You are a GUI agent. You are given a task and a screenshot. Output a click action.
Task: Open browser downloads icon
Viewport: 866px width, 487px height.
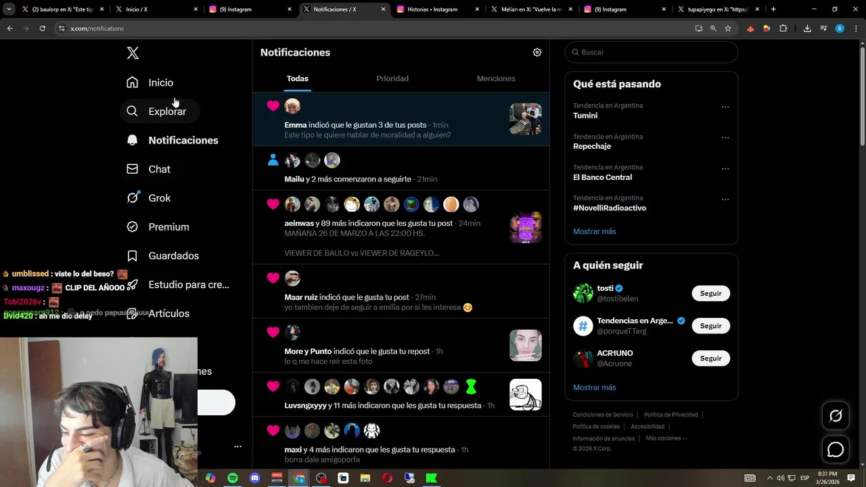click(807, 28)
